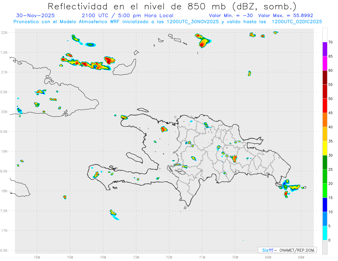
Task: Click the '74W' longitude label
Action: [103, 257]
